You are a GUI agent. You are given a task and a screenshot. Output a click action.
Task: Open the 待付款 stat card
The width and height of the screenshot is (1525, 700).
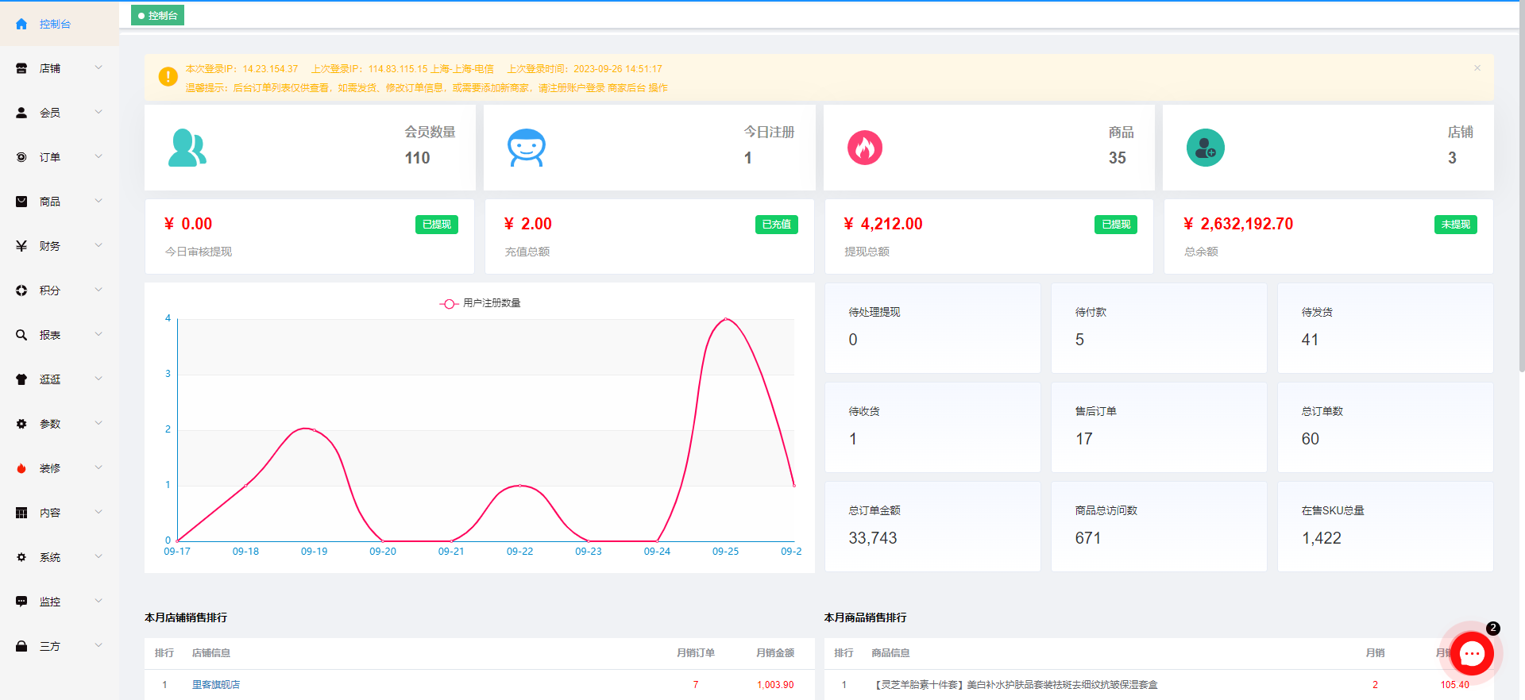[x=1159, y=328]
